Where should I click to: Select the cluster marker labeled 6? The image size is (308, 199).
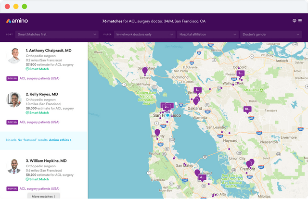[x=202, y=177]
